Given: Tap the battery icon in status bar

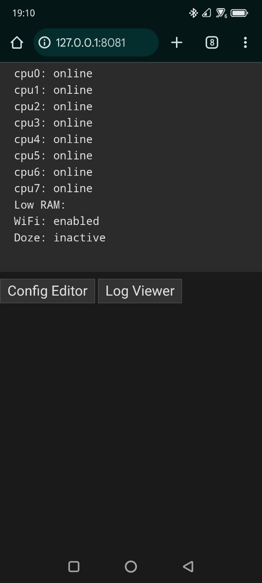Looking at the screenshot, I should pos(239,13).
